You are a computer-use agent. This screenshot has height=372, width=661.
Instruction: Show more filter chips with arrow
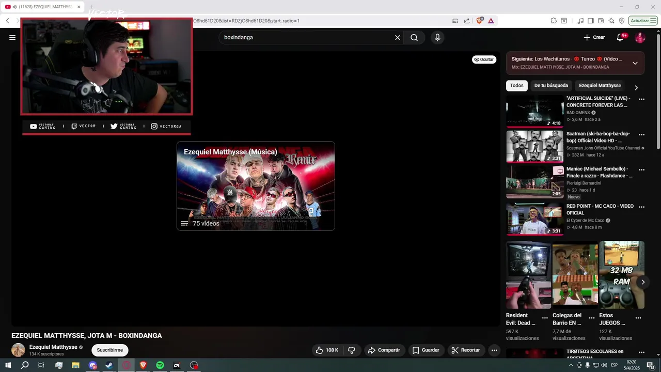636,88
